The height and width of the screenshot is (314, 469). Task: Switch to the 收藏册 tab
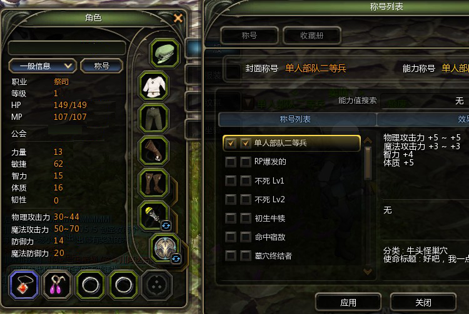(x=311, y=36)
